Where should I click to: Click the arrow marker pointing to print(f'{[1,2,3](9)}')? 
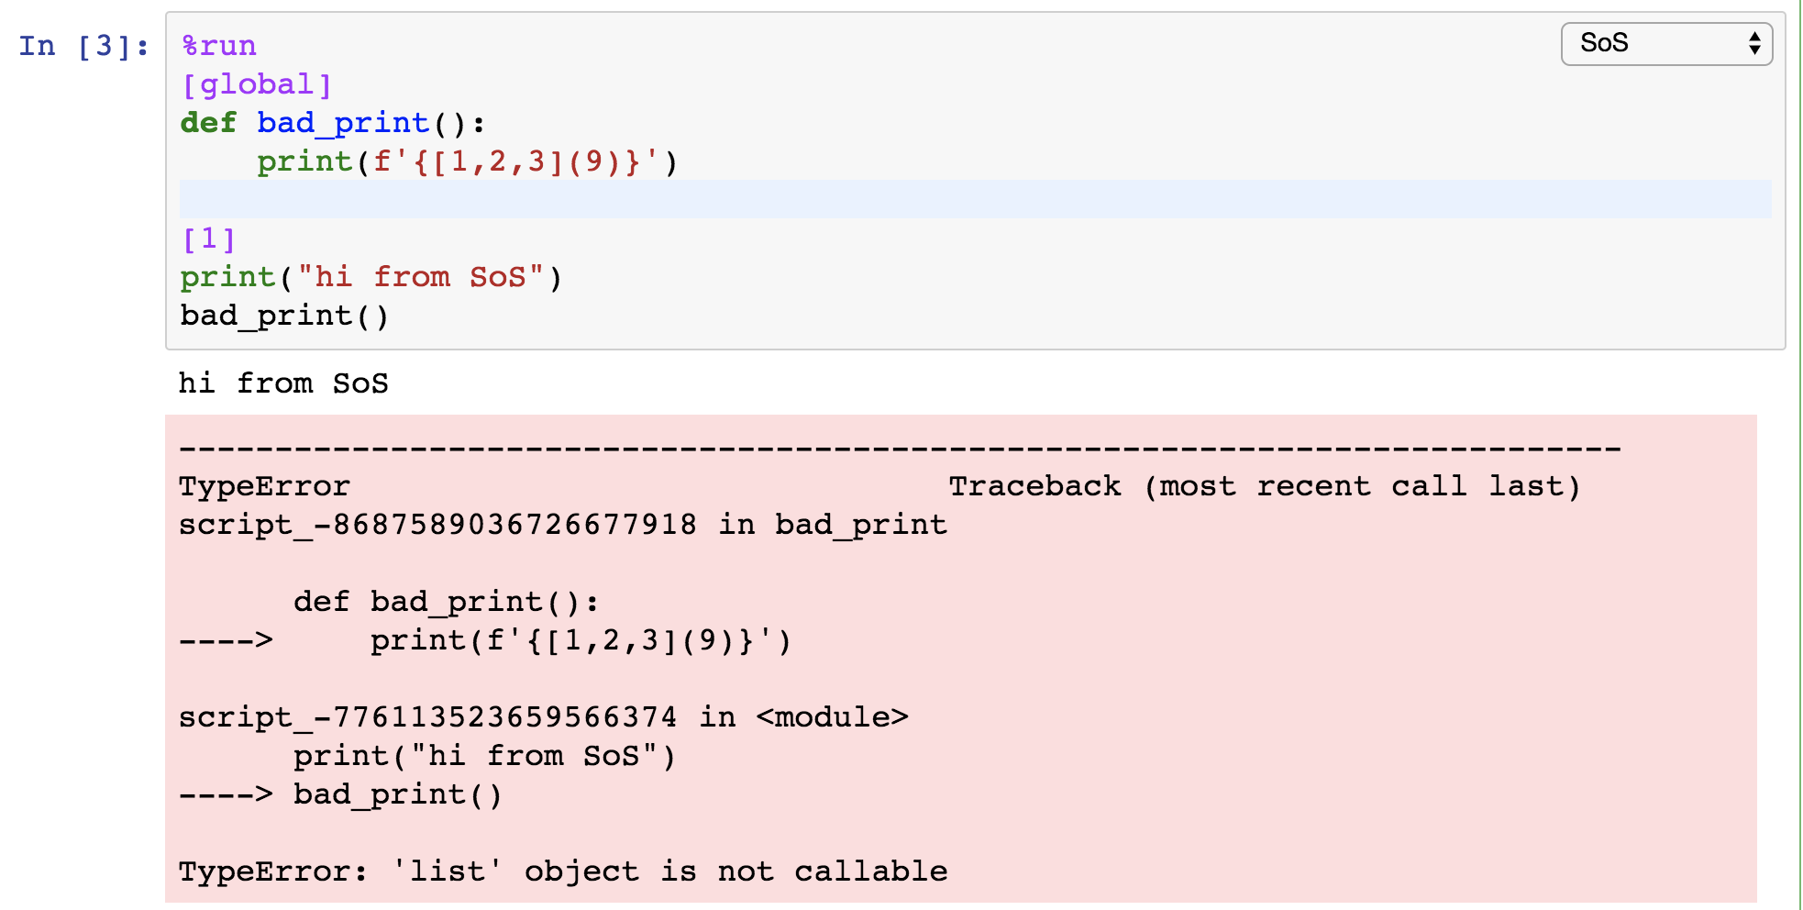[x=225, y=639]
